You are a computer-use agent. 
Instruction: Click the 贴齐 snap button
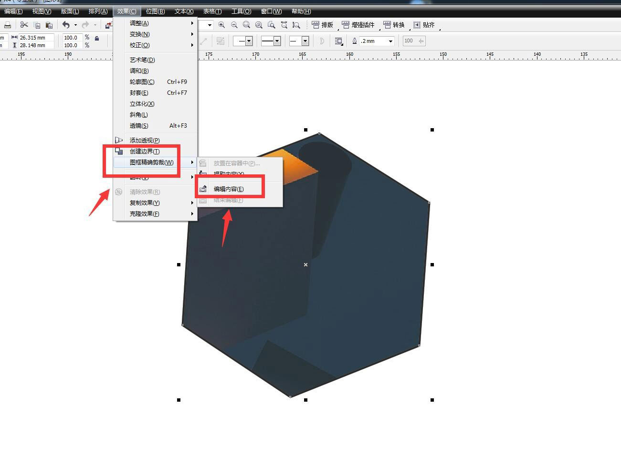tap(424, 25)
